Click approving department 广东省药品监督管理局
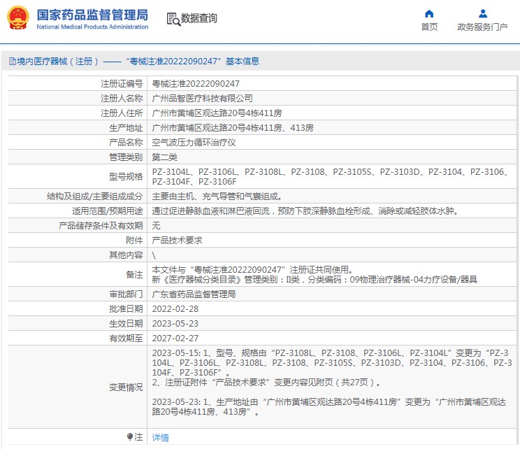 [194, 294]
